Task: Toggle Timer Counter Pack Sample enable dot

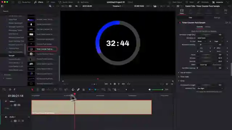Action: (x=180, y=23)
